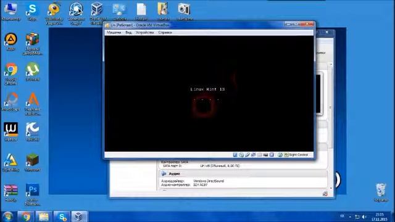This screenshot has width=395, height=222.
Task: Click the Linux Mint 13 boot text
Action: (x=207, y=89)
